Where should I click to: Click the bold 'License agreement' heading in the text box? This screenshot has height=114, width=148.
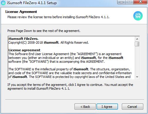click(x=24, y=50)
